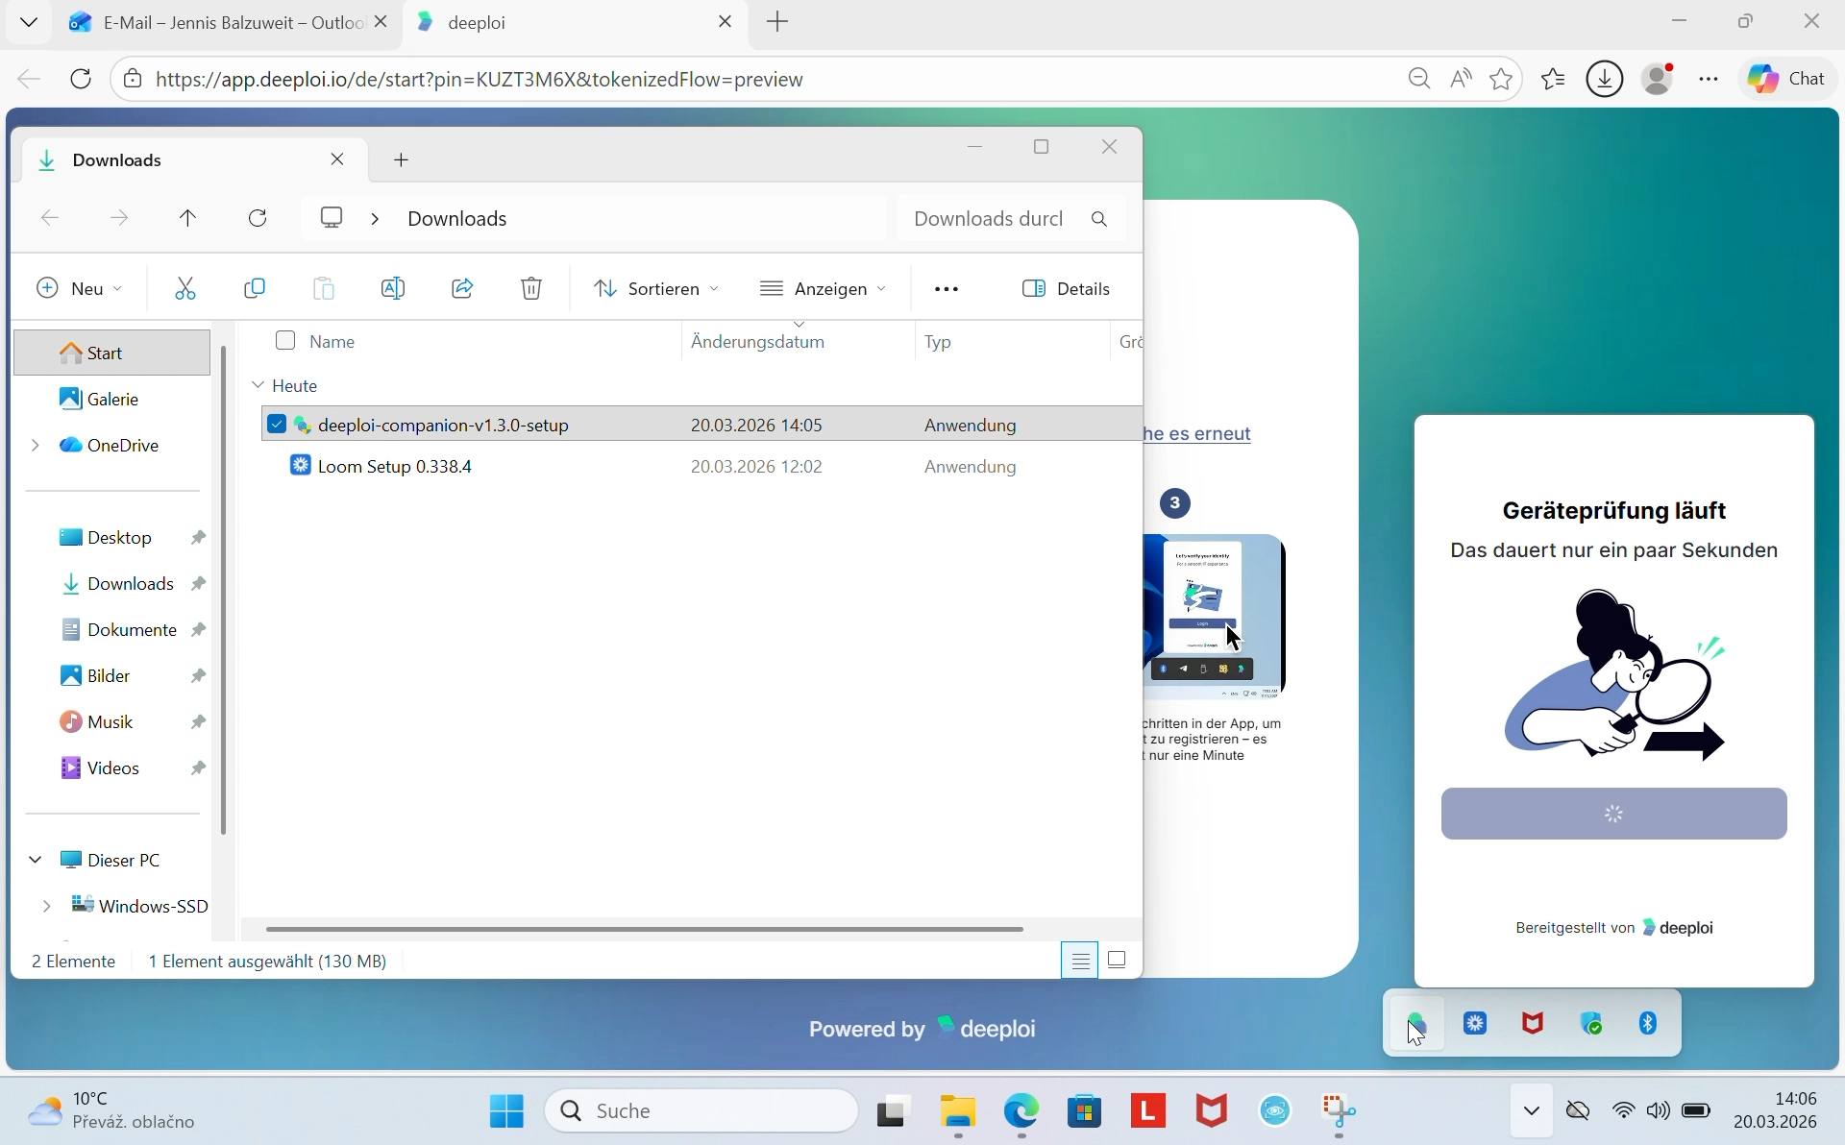1845x1145 pixels.
Task: Collapse the Dieser PC tree node
Action: [36, 860]
